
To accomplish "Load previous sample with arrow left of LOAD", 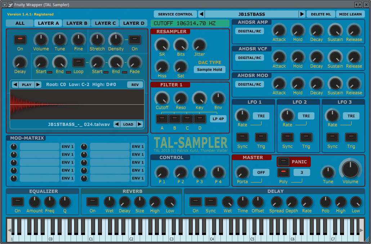I will point(117,125).
